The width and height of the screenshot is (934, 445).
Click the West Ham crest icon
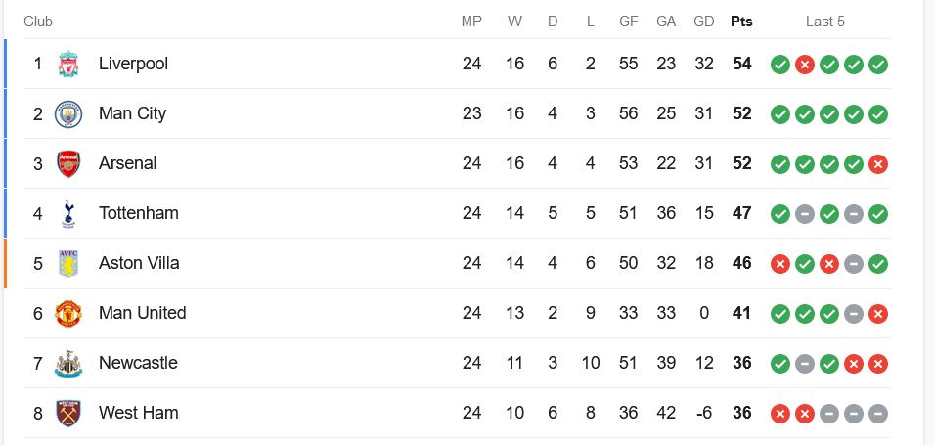(67, 413)
